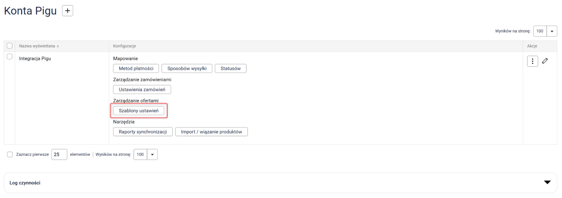
Task: Open top Wyników na stronę dropdown arrow
Action: [x=552, y=31]
